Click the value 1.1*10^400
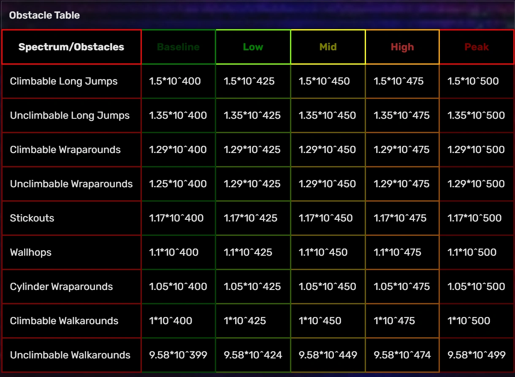The width and height of the screenshot is (515, 377). pyautogui.click(x=173, y=252)
